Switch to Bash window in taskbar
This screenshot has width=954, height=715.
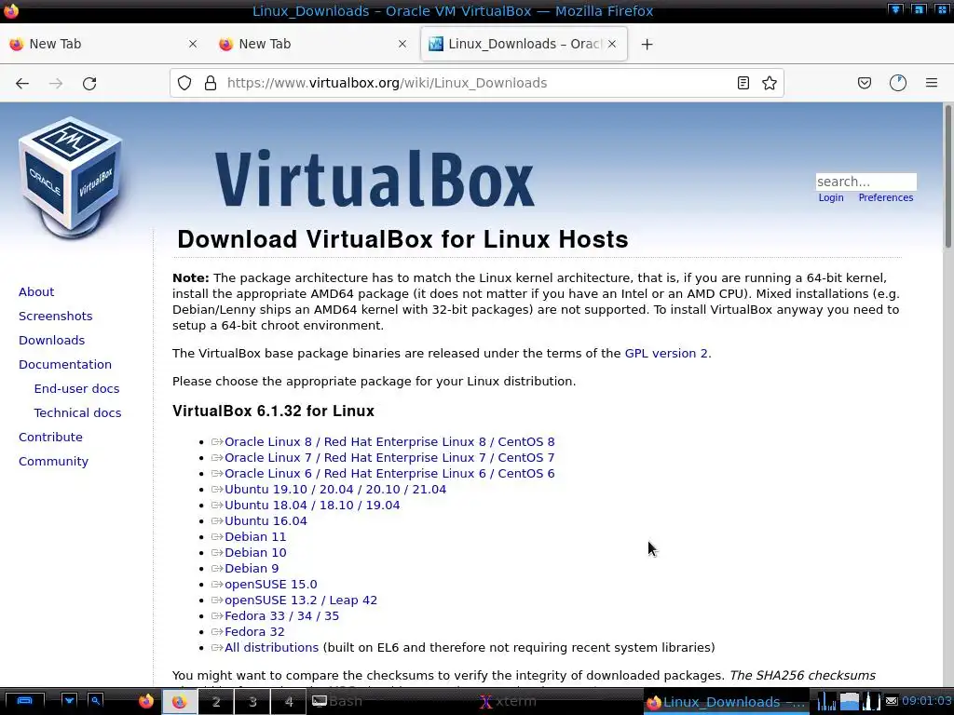(x=392, y=702)
